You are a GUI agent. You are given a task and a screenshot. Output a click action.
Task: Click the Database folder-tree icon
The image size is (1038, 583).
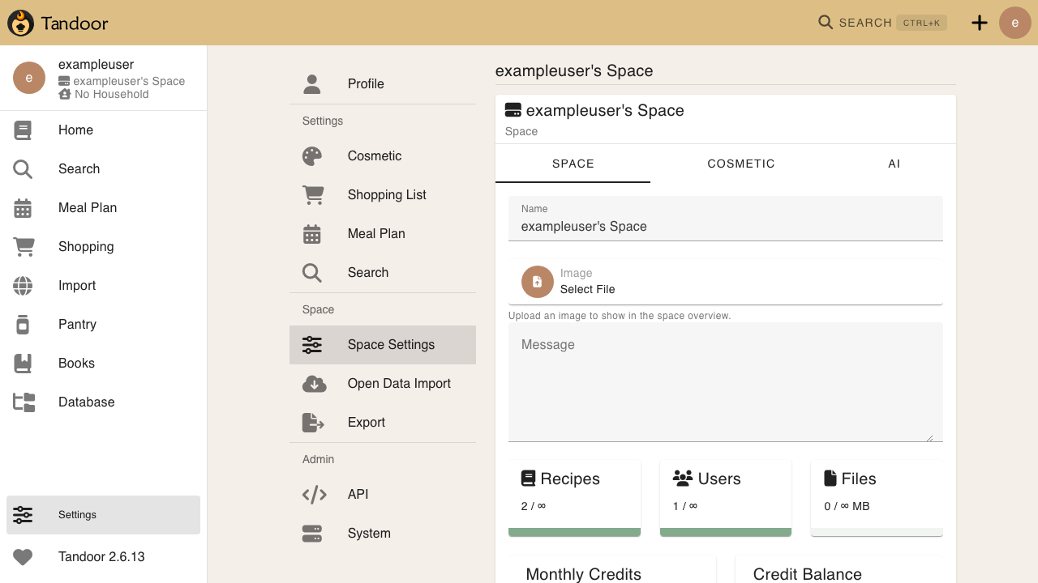tap(24, 402)
